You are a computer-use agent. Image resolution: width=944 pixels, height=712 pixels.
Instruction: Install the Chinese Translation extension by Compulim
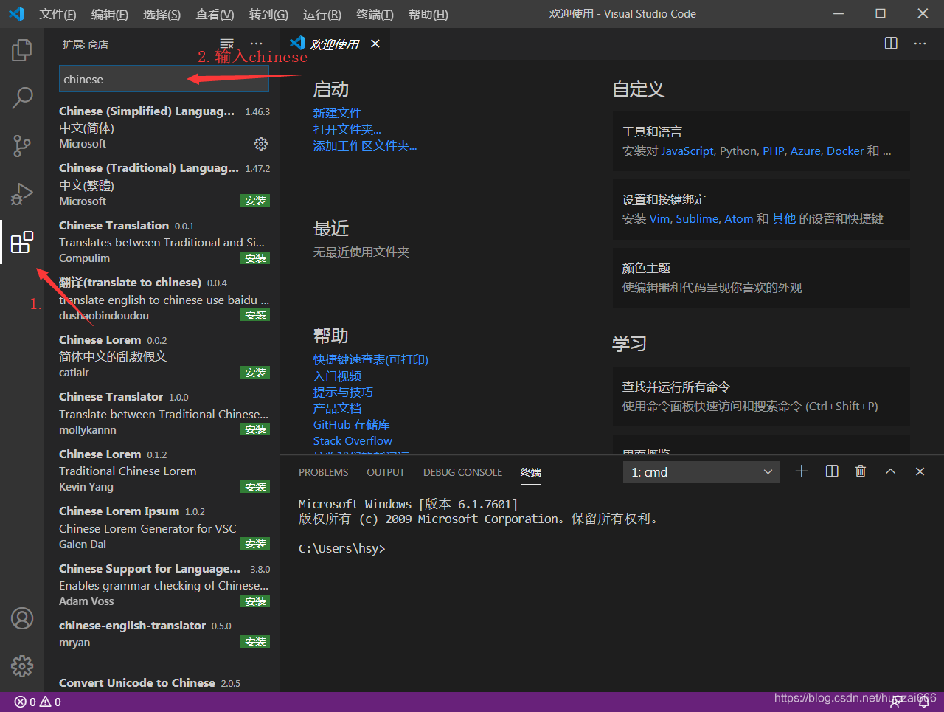pyautogui.click(x=255, y=258)
